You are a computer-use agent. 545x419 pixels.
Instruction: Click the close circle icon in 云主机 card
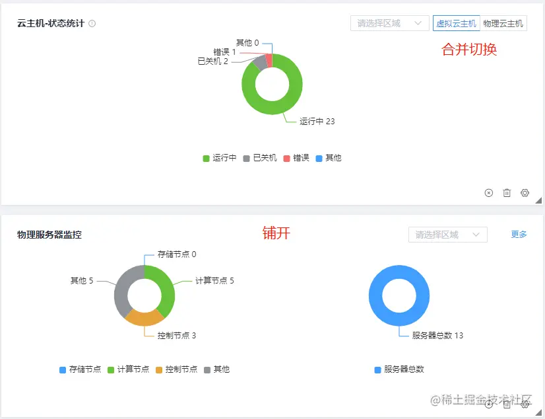tap(489, 193)
